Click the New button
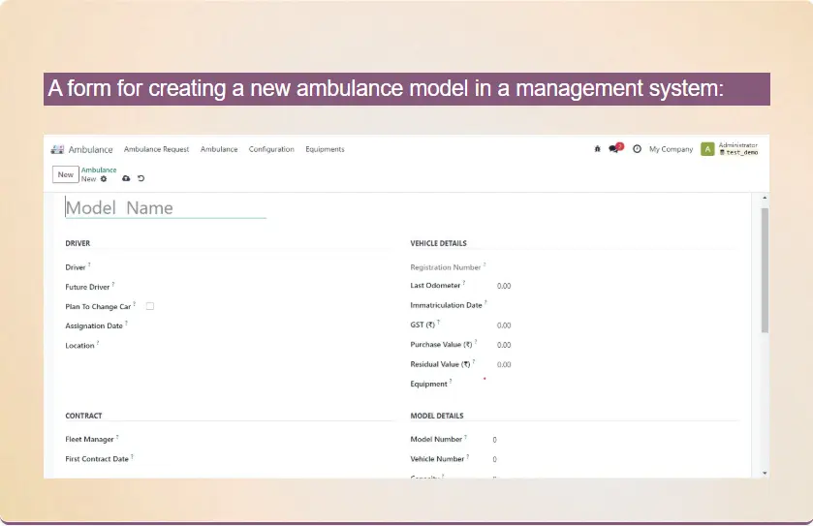 tap(65, 175)
